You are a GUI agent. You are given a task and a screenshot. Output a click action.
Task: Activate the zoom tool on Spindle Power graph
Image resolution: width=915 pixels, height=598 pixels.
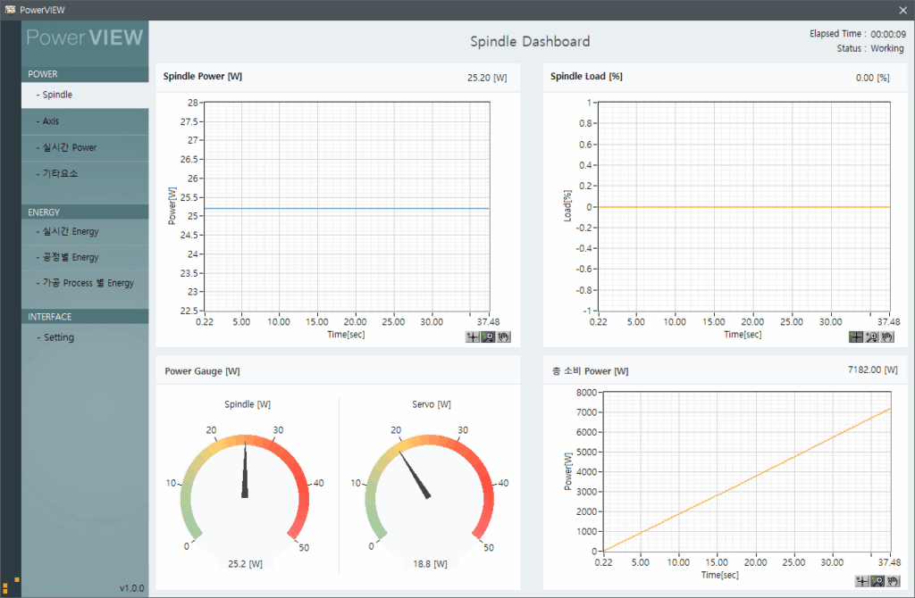tap(489, 337)
